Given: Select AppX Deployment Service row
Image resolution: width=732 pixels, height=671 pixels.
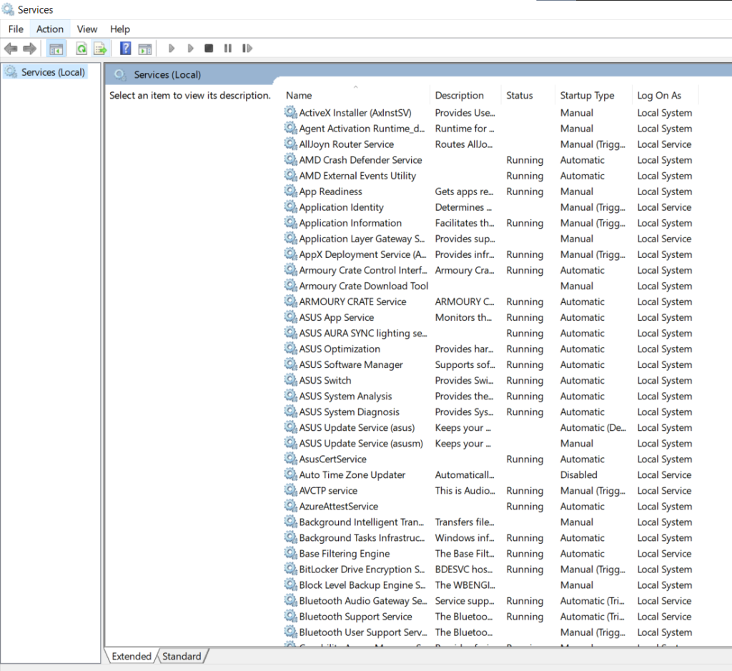Looking at the screenshot, I should click(x=489, y=254).
